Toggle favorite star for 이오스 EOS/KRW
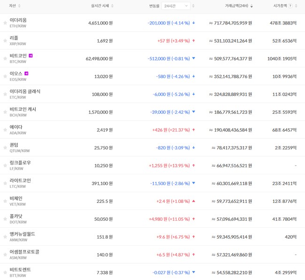This screenshot has height=280, width=305. click(x=5, y=76)
